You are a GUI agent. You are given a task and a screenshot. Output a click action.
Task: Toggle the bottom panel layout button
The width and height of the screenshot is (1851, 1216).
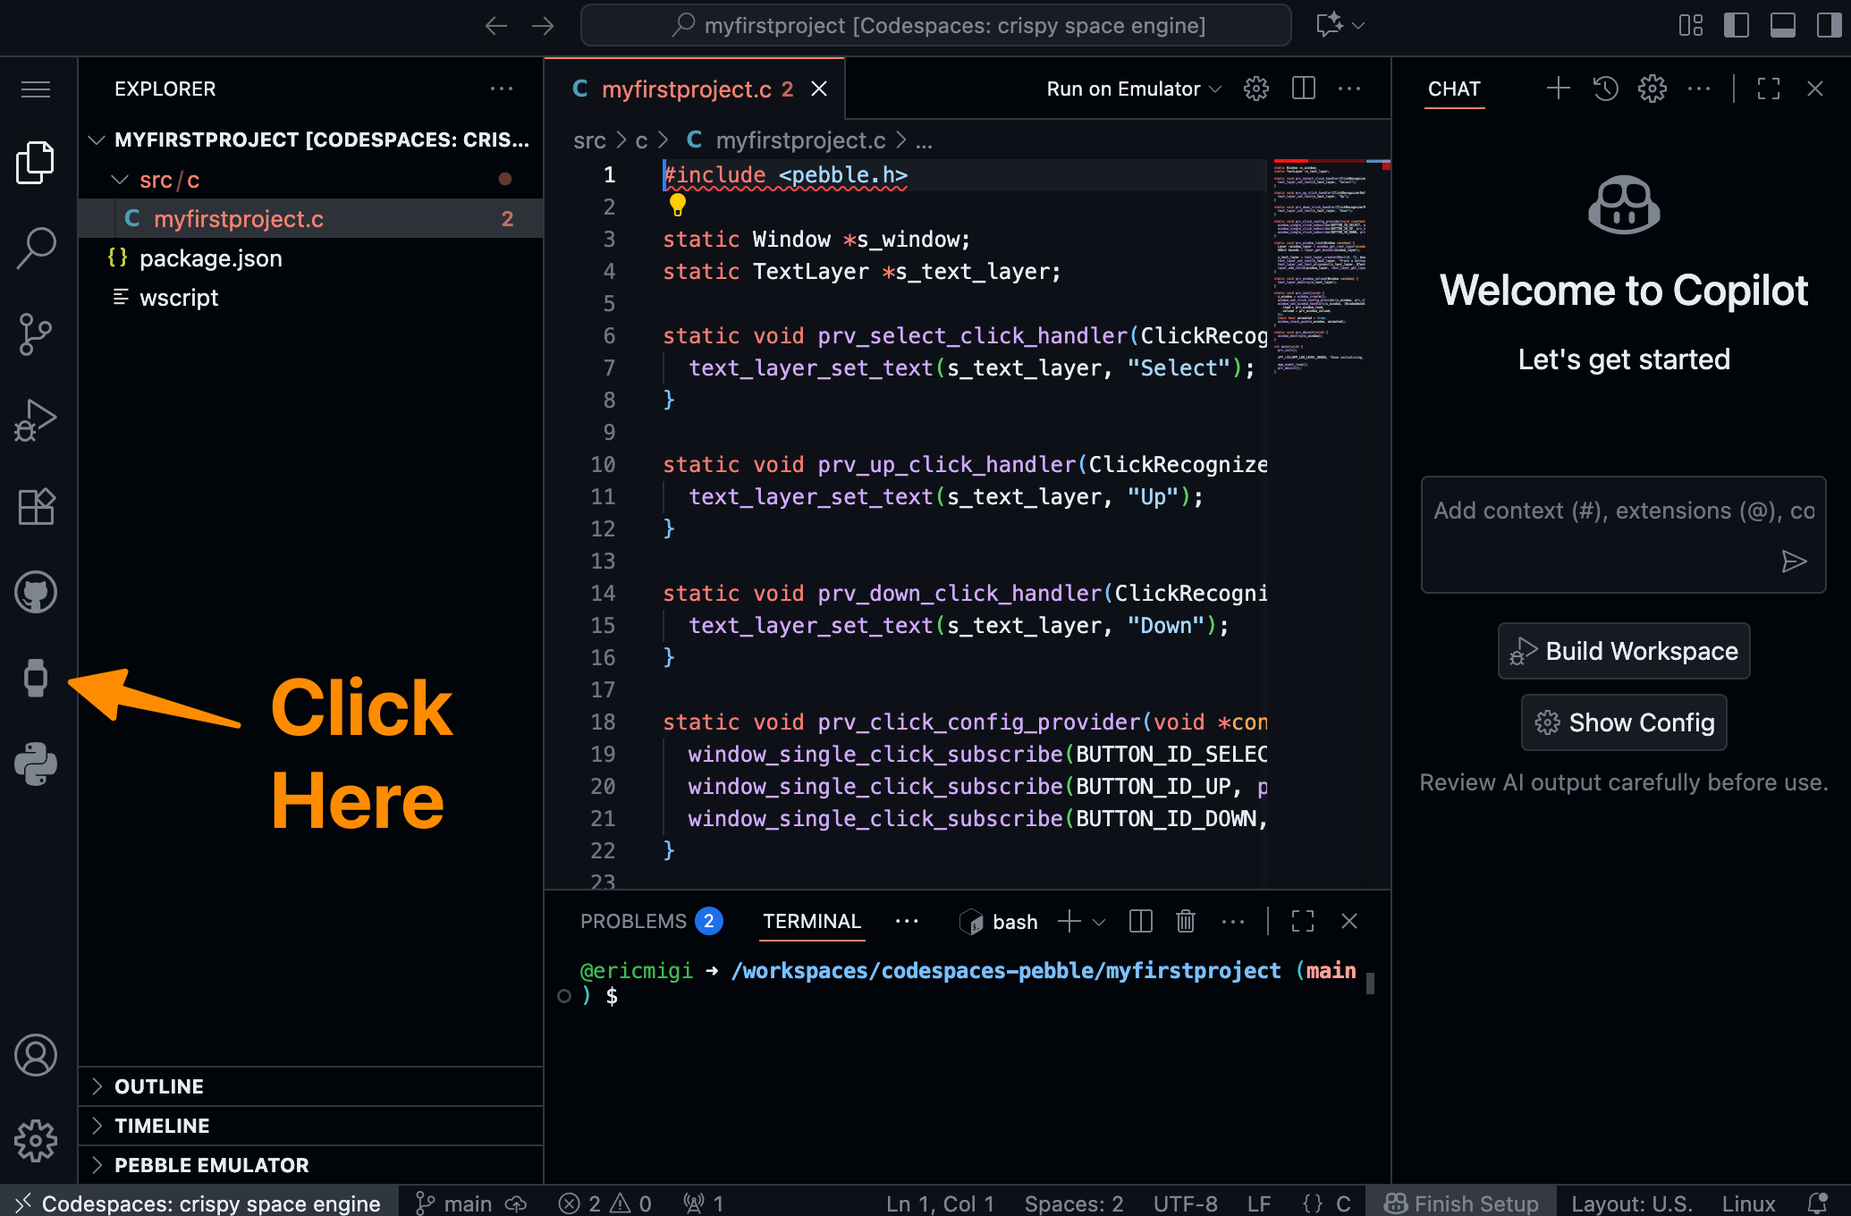(1782, 25)
